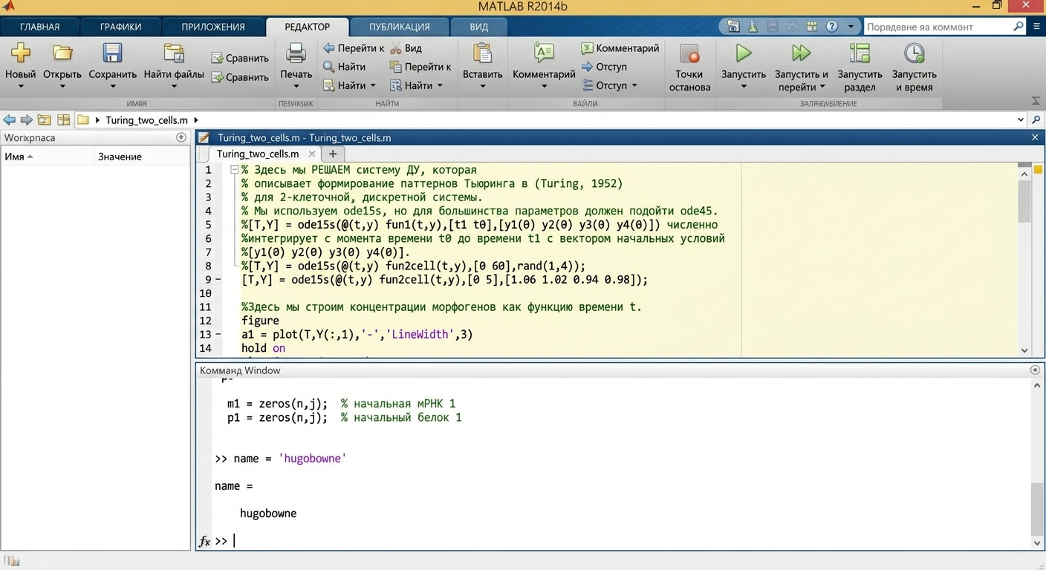Toggle the breakpoint dash at line 9

tap(218, 280)
